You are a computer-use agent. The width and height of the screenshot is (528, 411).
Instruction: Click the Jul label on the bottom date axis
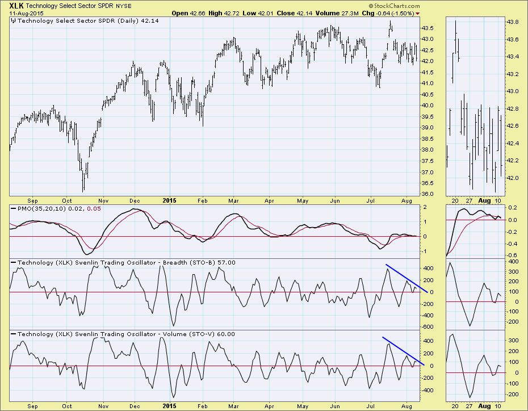(370, 406)
